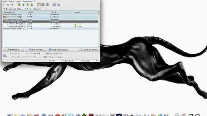This screenshot has height=116, width=207.
Task: Click the folder icon of the Webm package
Action: [x=6, y=29]
